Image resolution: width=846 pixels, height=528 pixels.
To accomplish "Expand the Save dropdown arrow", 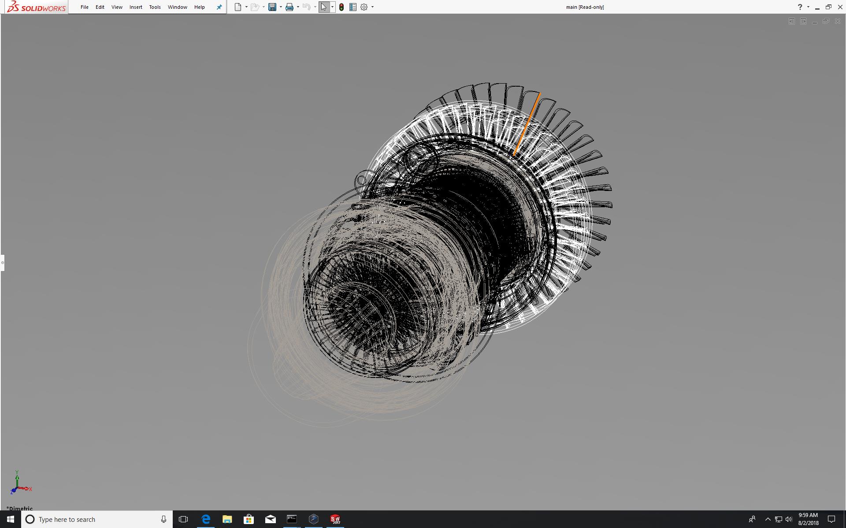I will [281, 7].
